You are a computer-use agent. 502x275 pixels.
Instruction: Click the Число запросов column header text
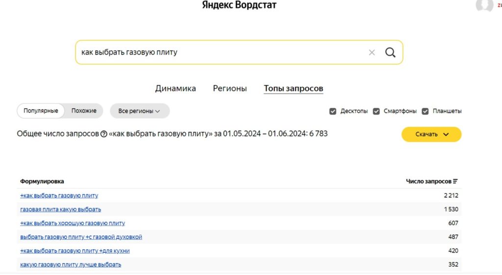pyautogui.click(x=428, y=182)
